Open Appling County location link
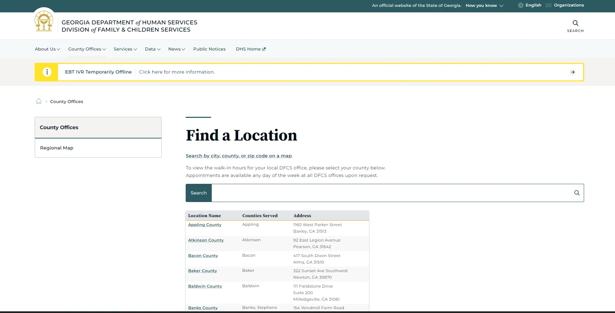Image resolution: width=615 pixels, height=313 pixels. (205, 225)
